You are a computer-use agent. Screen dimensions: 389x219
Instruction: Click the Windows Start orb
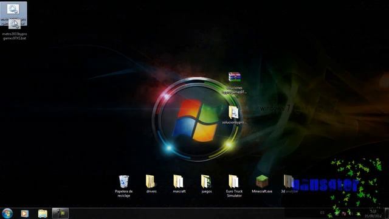point(7,214)
